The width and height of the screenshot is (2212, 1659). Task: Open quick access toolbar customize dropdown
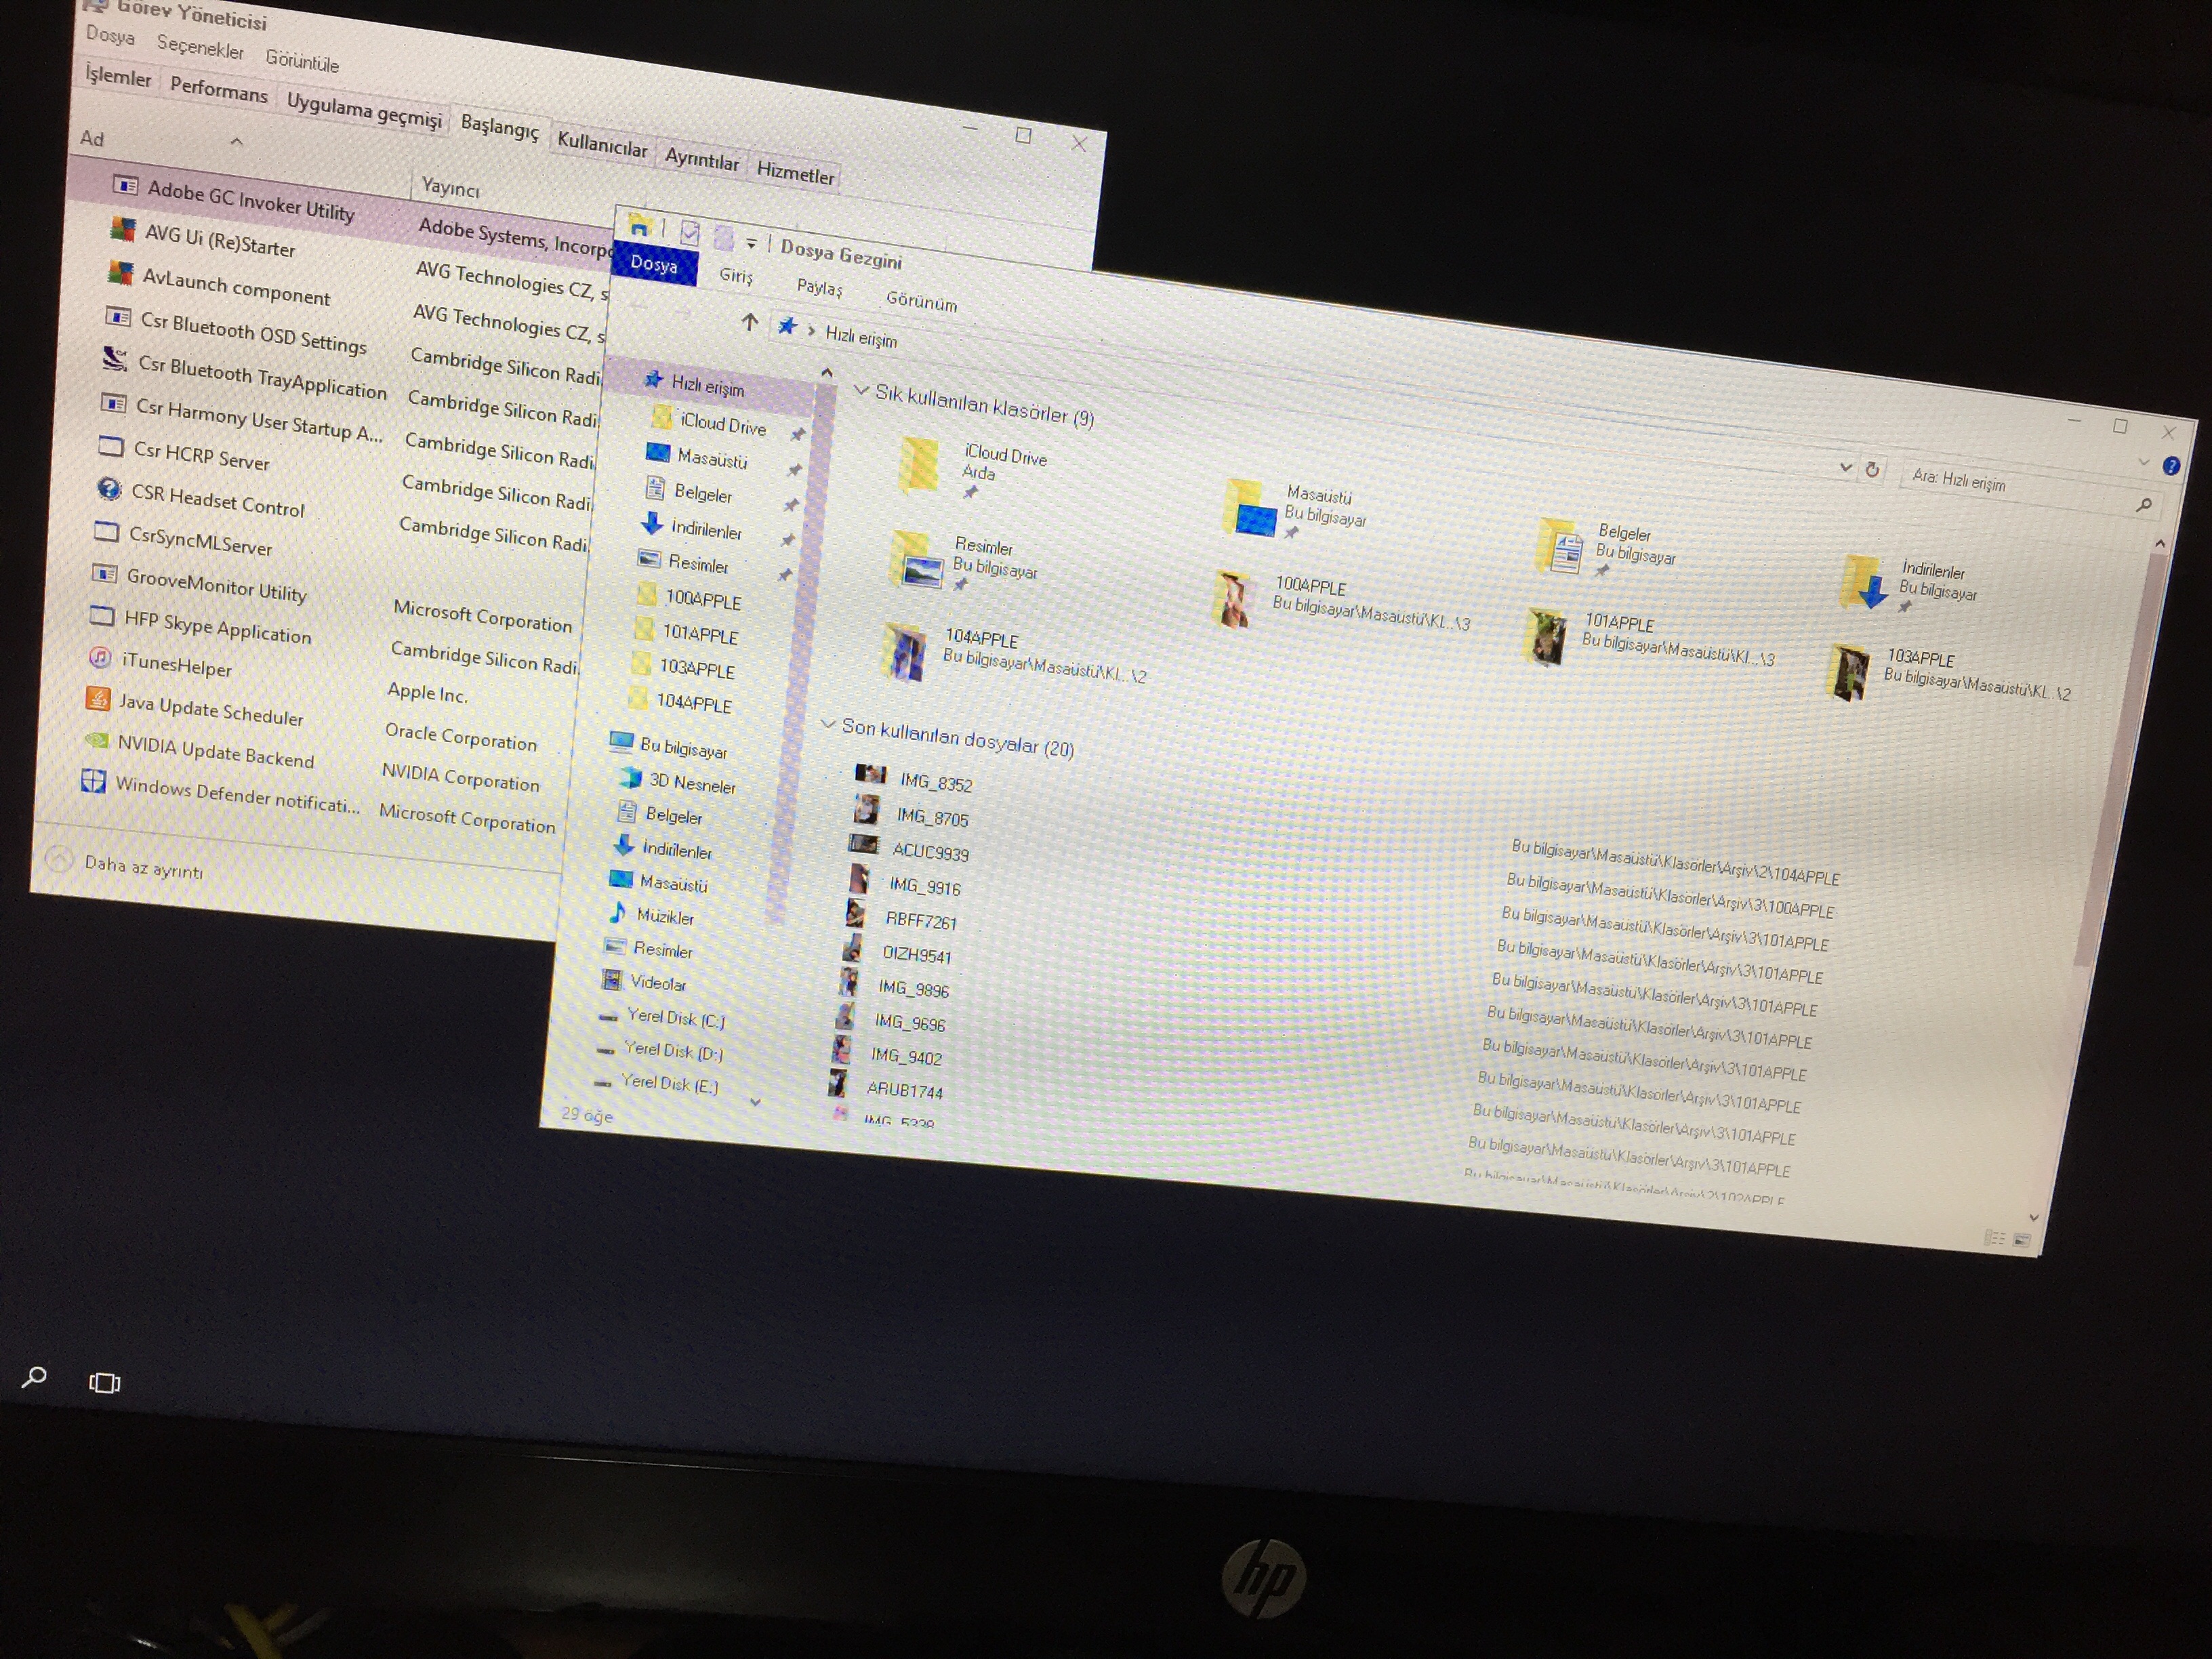point(751,243)
